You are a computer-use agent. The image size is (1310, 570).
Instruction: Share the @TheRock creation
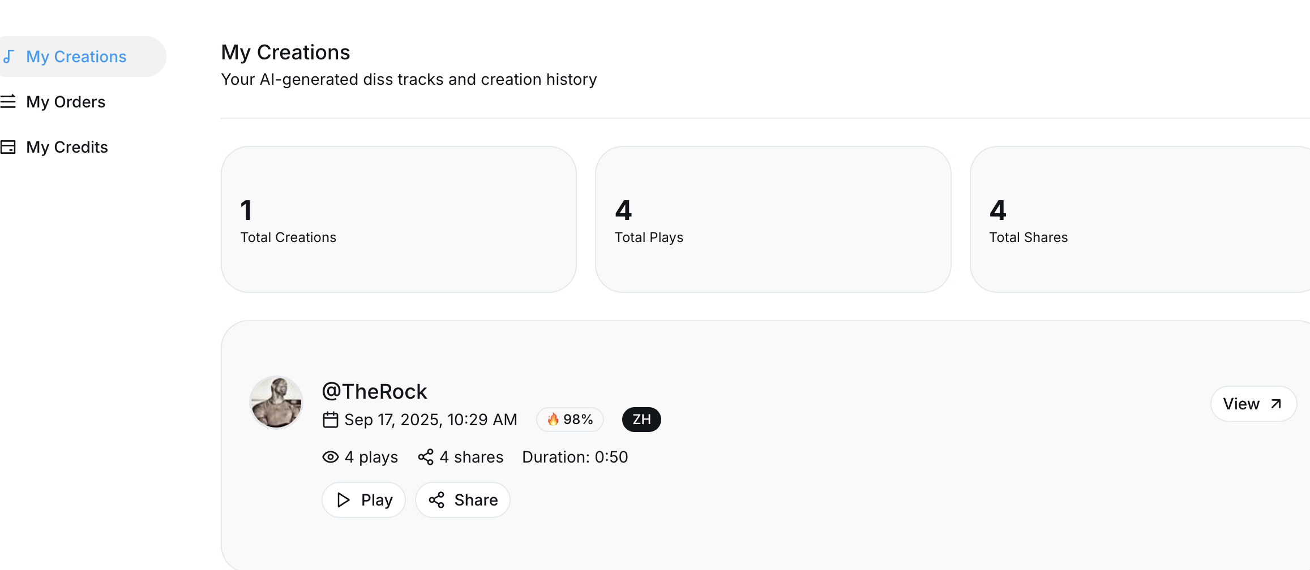pyautogui.click(x=463, y=500)
